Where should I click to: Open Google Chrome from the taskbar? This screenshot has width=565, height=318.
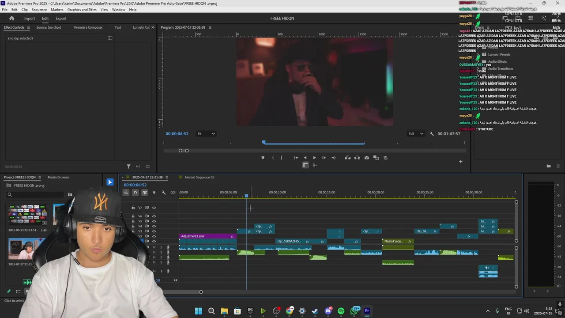click(289, 311)
